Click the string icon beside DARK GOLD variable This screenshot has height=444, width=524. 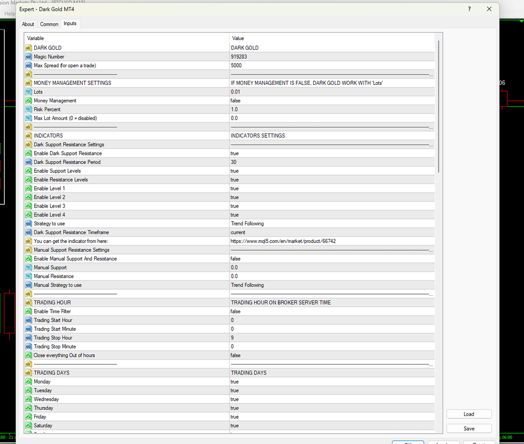pyautogui.click(x=28, y=47)
